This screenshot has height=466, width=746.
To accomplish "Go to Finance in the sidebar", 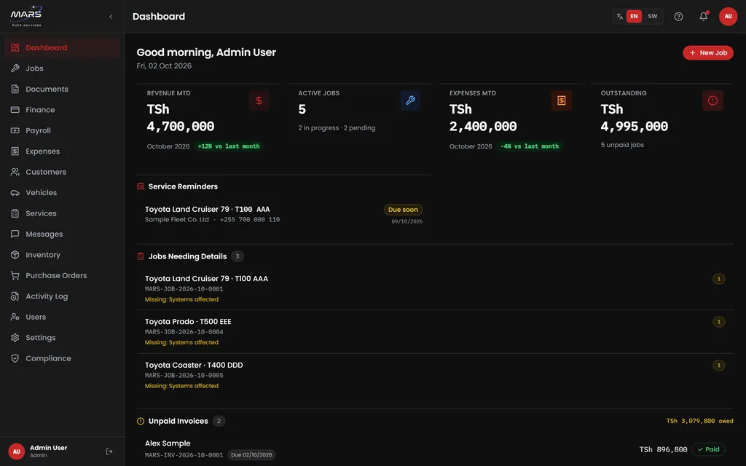I will 63,110.
